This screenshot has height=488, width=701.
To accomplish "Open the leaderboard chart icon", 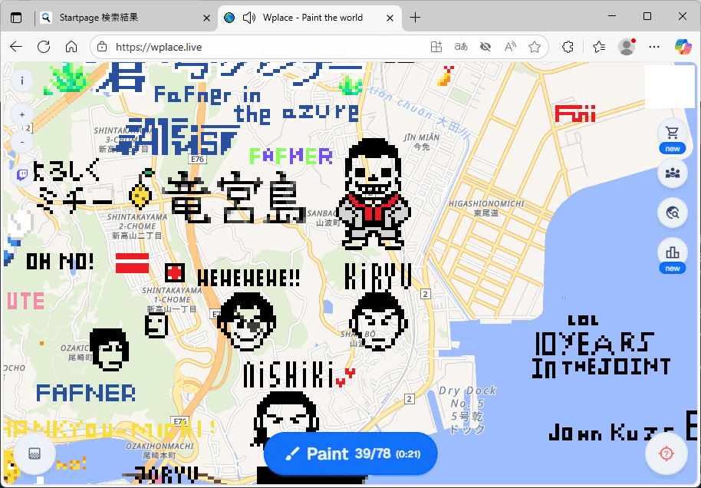I will point(673,252).
